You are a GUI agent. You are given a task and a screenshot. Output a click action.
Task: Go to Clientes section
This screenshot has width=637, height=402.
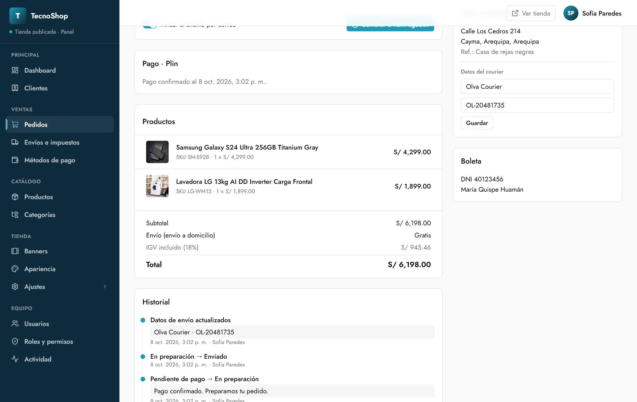click(x=60, y=88)
